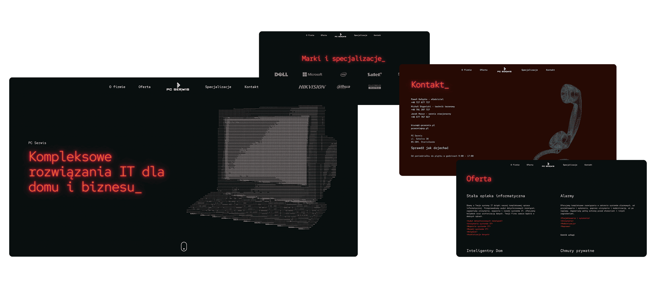Click the biuro@i-pcserwis.pl email address
Screen dimensions: 656x292
point(423,125)
